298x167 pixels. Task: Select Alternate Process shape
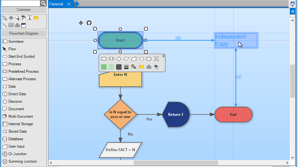click(24, 79)
